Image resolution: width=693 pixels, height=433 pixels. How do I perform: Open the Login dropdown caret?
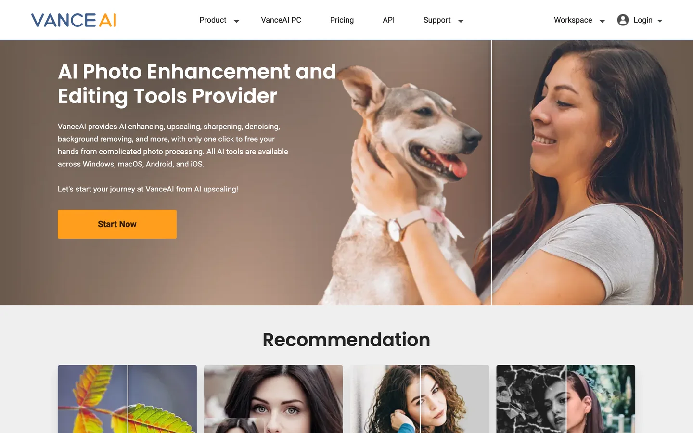tap(660, 21)
